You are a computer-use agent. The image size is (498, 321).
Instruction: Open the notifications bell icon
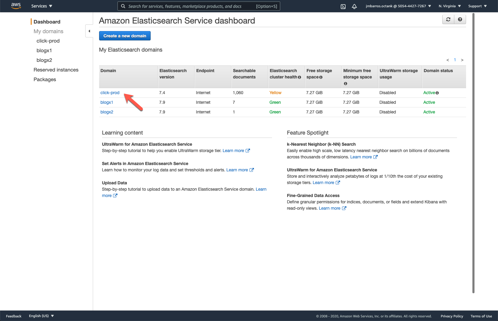click(354, 6)
